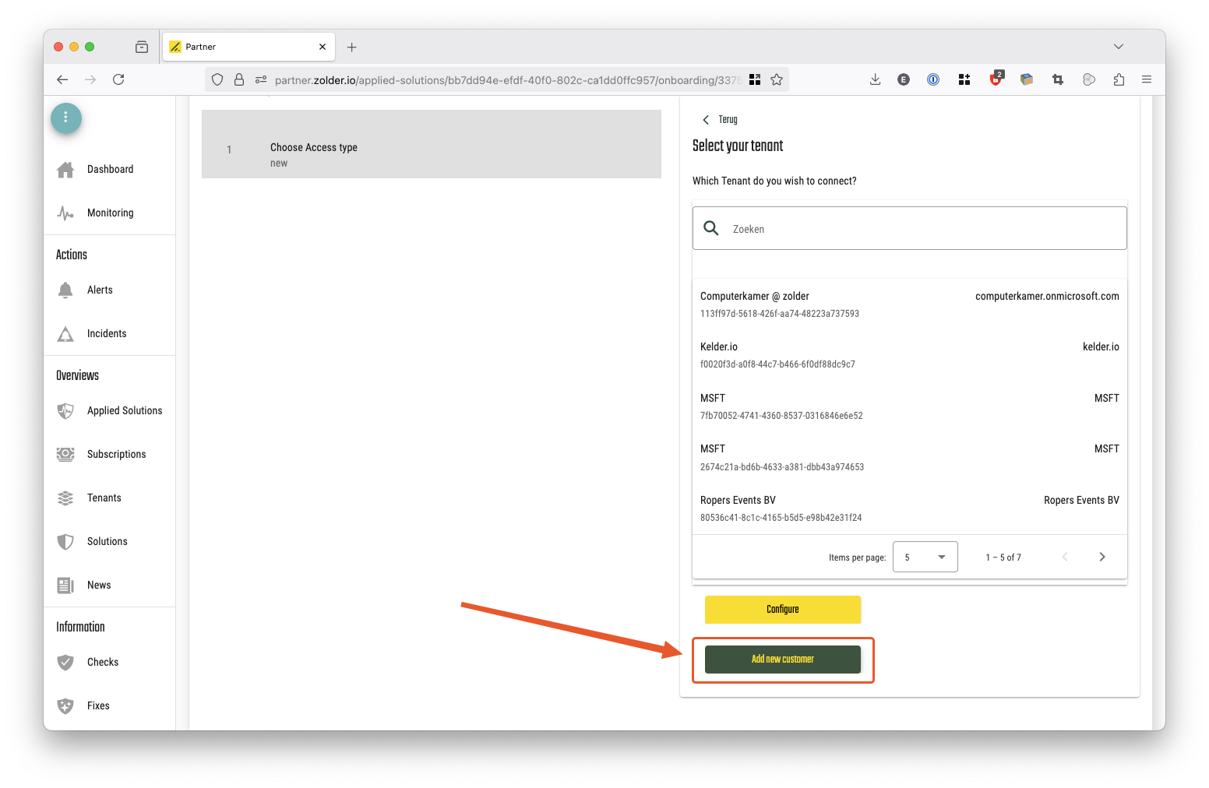Click the Subscriptions money icon
Viewport: 1209px width, 788px height.
pos(65,455)
